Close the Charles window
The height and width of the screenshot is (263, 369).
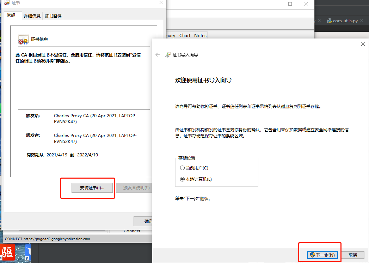[306, 4]
